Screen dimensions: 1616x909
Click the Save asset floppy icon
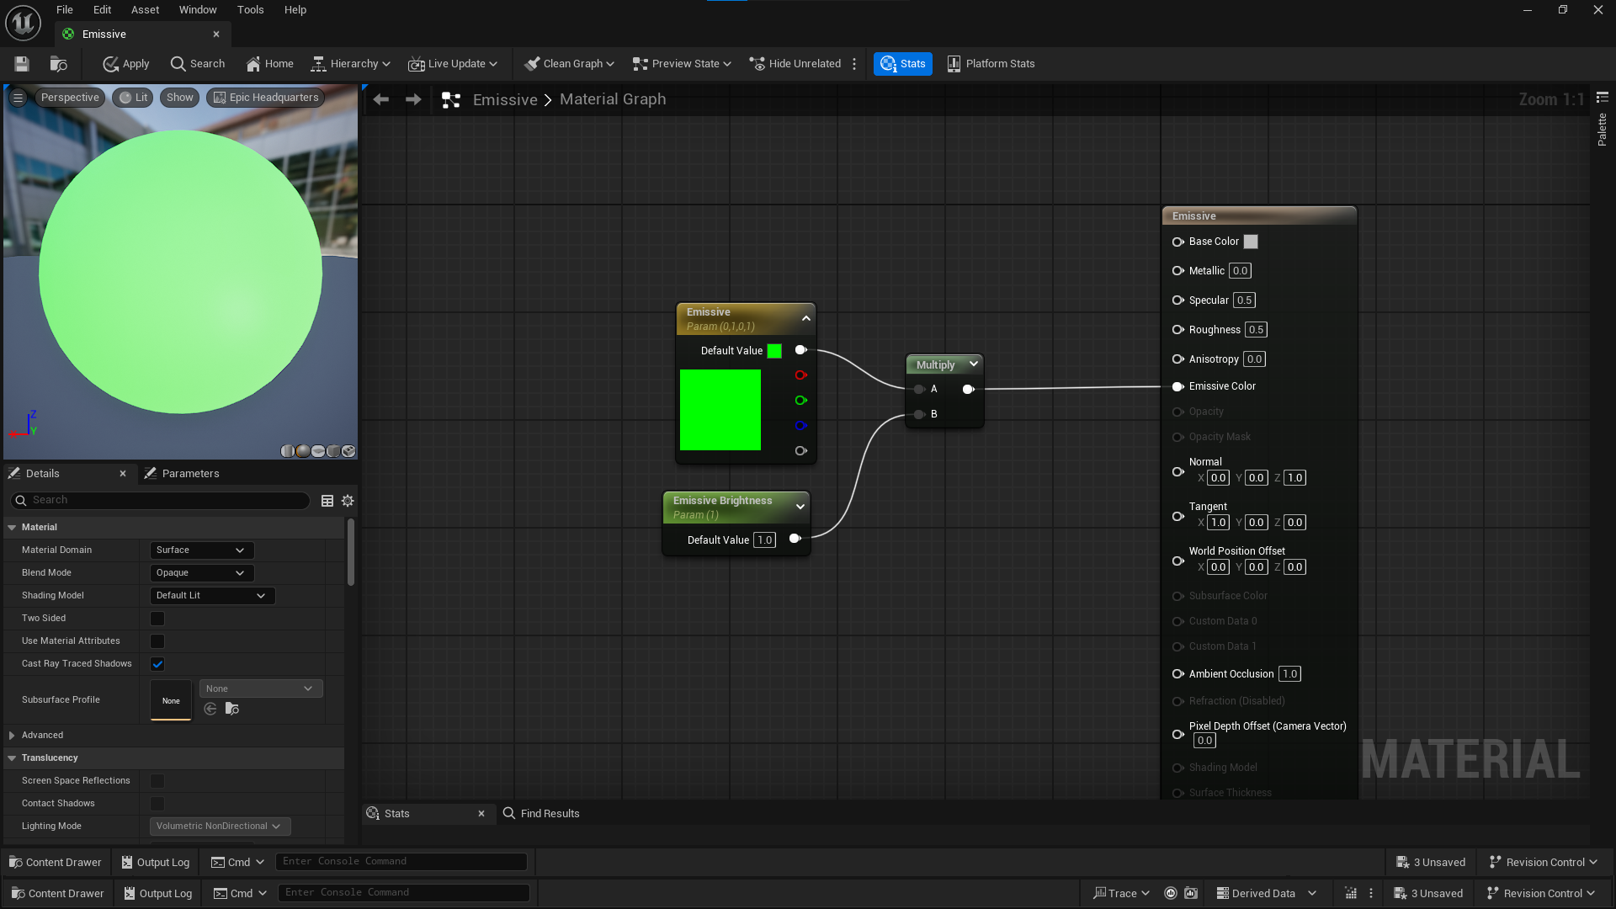(22, 64)
